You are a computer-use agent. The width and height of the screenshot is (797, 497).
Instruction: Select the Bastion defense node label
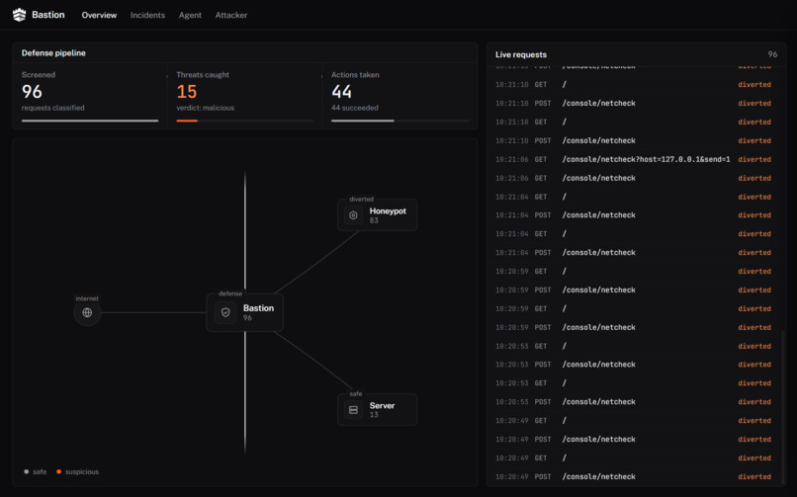[258, 307]
